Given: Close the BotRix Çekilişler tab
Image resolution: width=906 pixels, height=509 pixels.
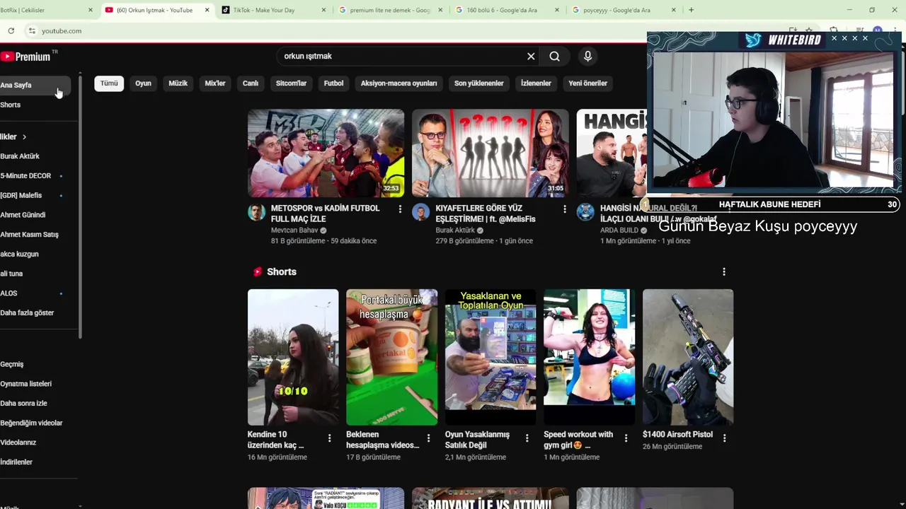Looking at the screenshot, I should 91,10.
